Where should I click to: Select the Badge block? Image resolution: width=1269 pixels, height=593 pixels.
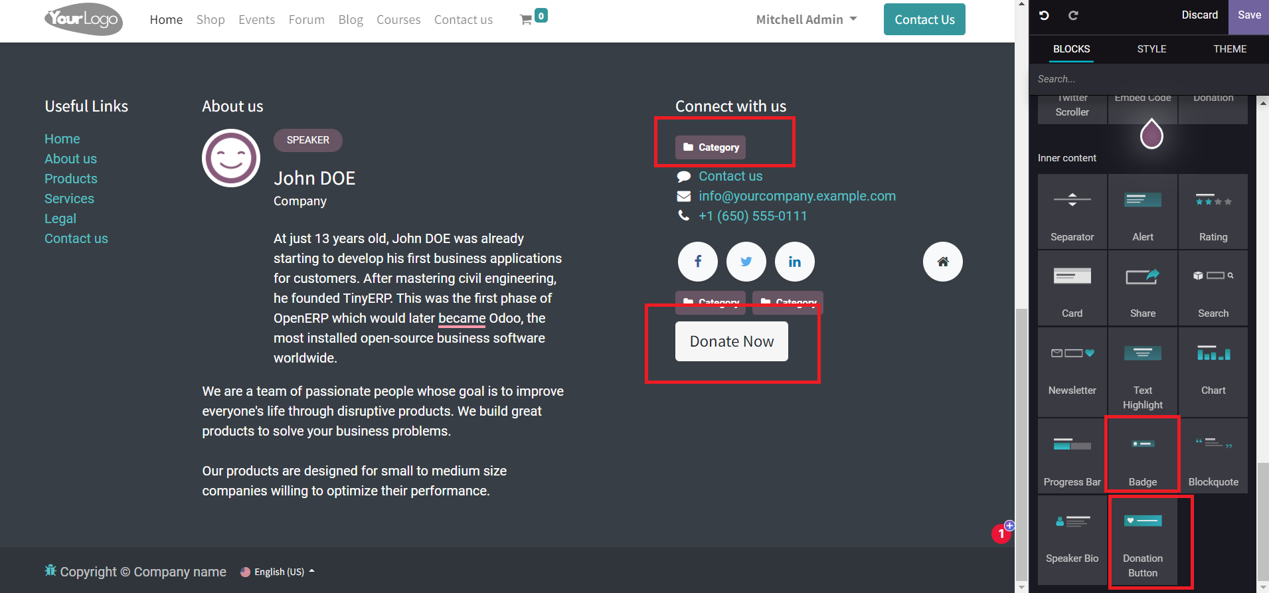coord(1142,456)
